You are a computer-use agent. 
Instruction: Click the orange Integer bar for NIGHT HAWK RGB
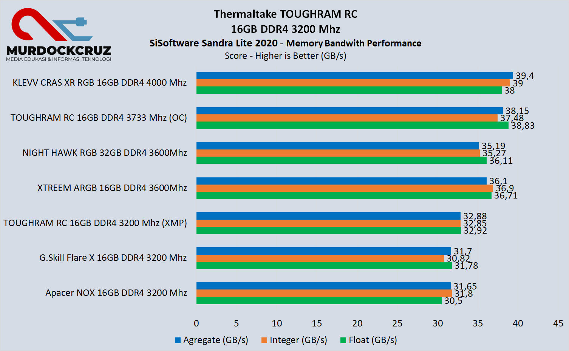338,153
